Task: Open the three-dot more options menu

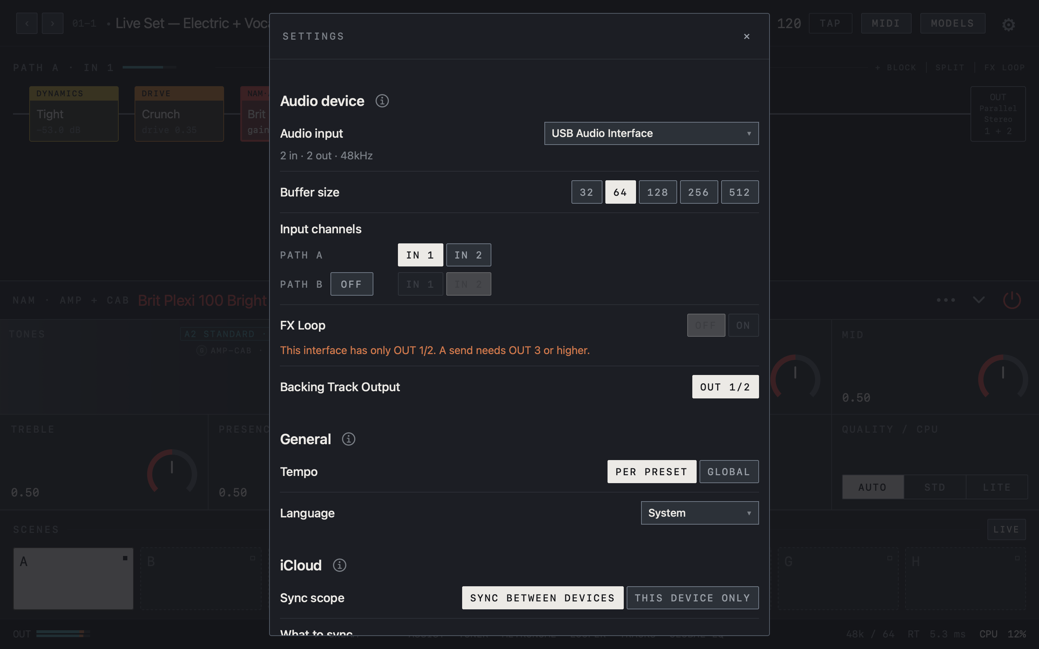Action: tap(946, 300)
